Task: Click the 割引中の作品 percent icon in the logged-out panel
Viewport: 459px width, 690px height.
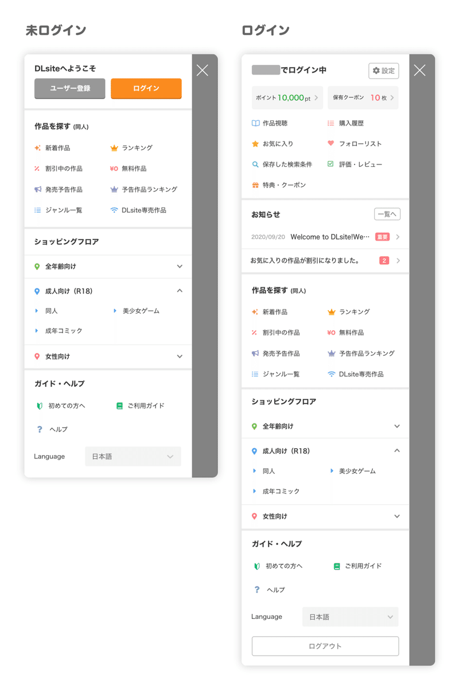Action: pyautogui.click(x=37, y=168)
